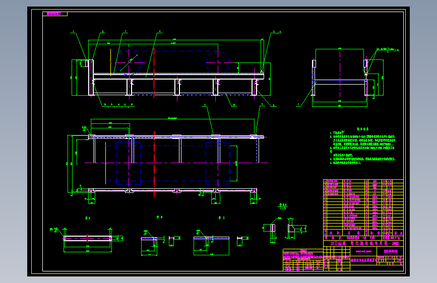Select the right blue dashed rectangle in plan view
Viewport: 437px width, 283px height.
pos(218,164)
